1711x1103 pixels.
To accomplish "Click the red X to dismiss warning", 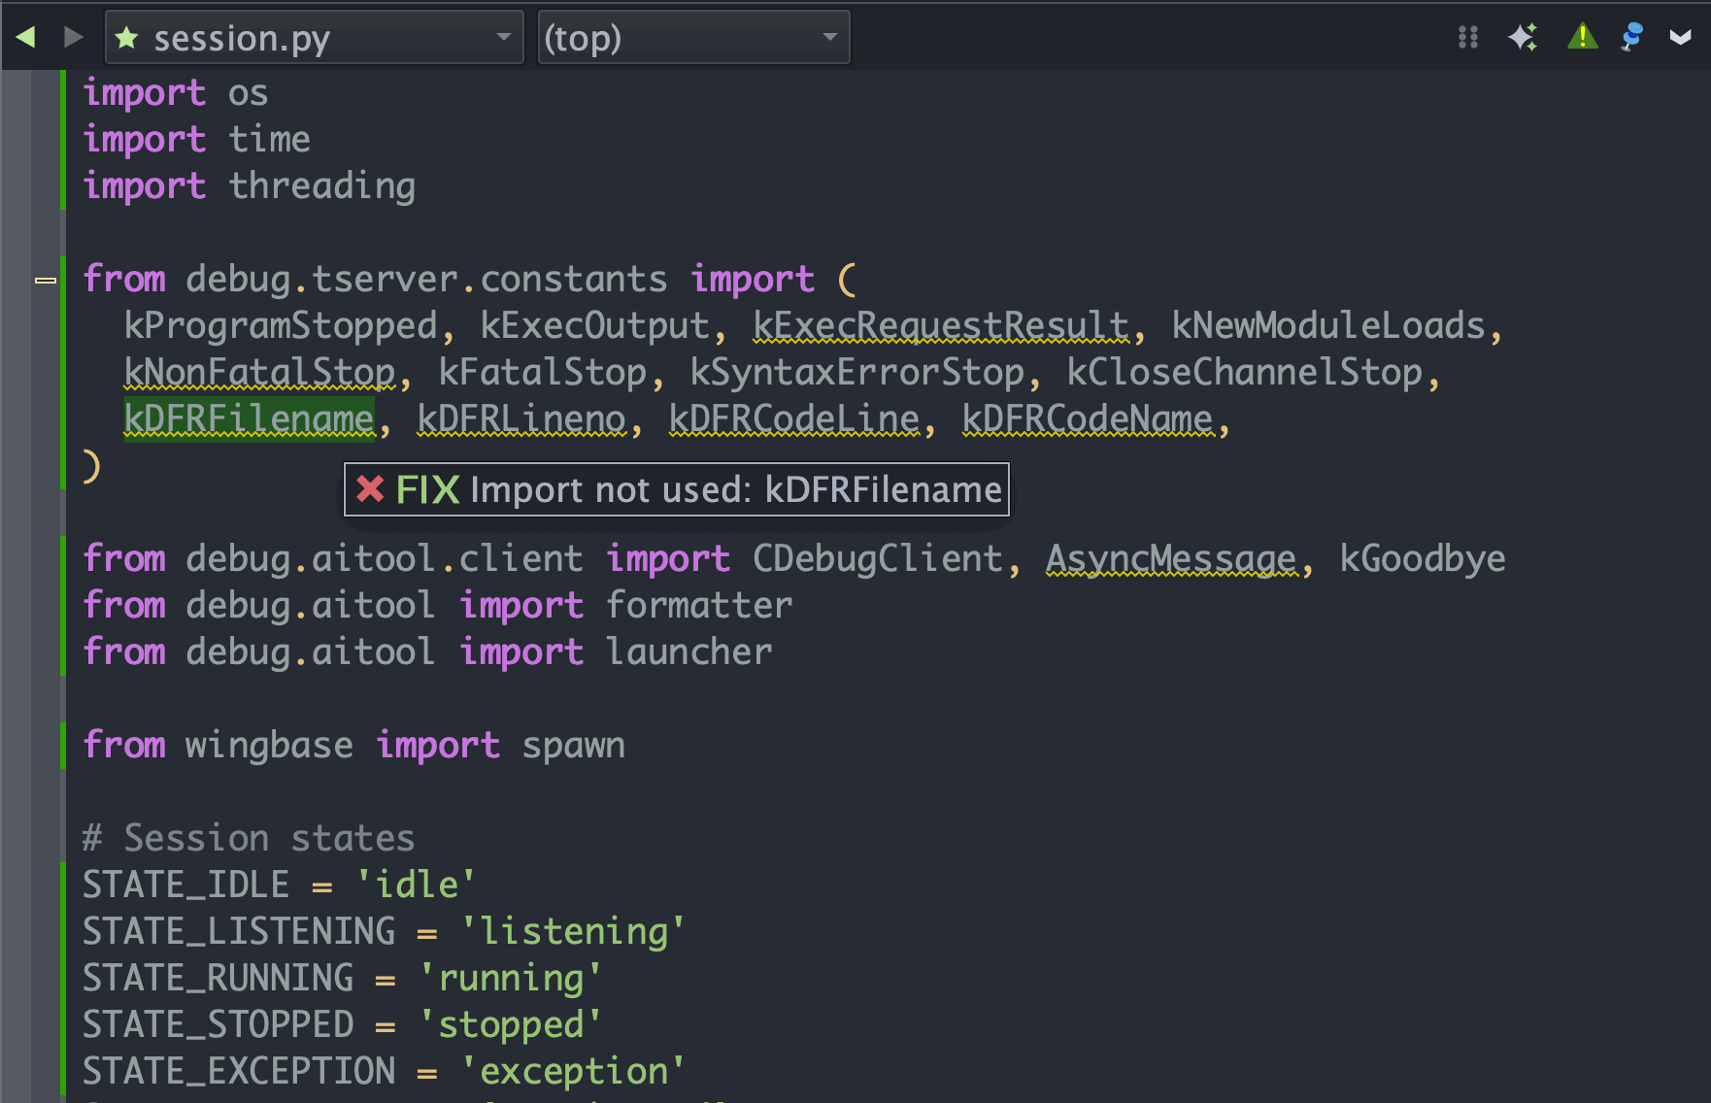I will (x=370, y=488).
